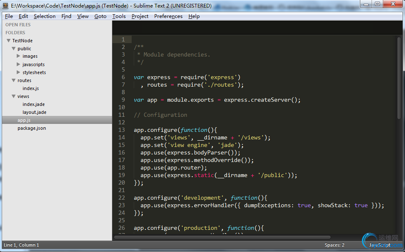The image size is (405, 252).
Task: Click the '/public' string on line 19
Action: [273, 175]
